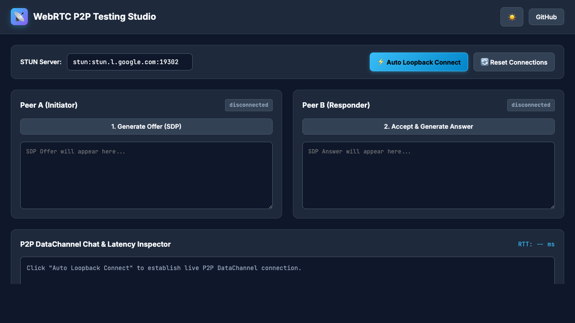
Task: Click Peer A disconnected status badge
Action: pyautogui.click(x=249, y=105)
